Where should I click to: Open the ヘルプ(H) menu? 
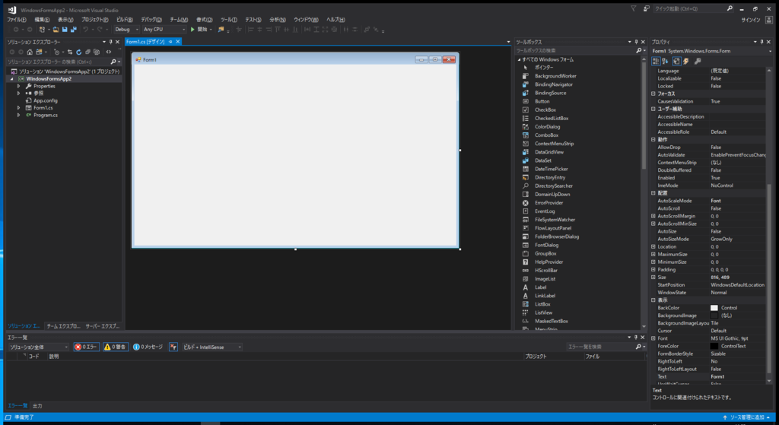click(x=335, y=20)
